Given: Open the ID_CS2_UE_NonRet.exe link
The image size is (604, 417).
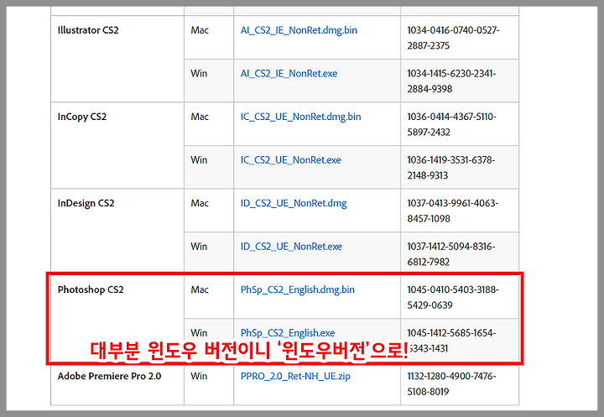Looking at the screenshot, I should (291, 247).
